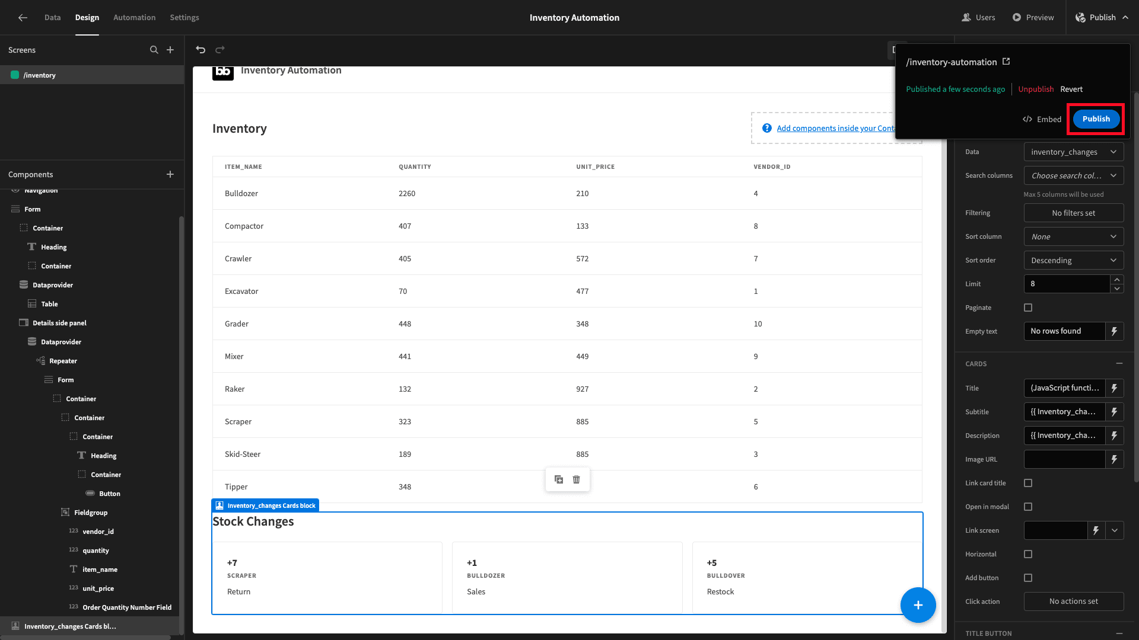Viewport: 1139px width, 640px height.
Task: Click the No actions set button
Action: coord(1074,601)
